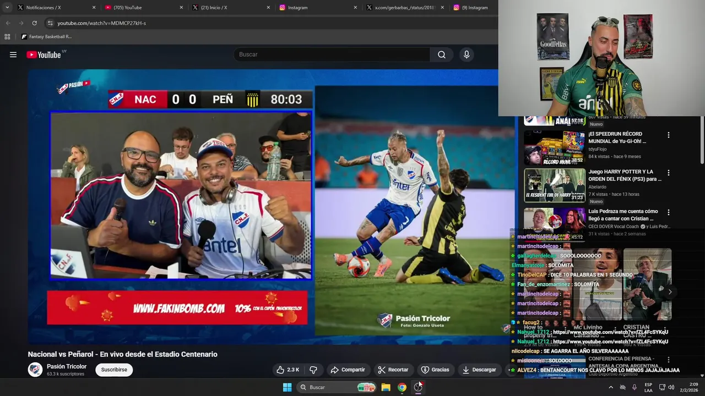Go back with browser back arrow

[x=8, y=23]
